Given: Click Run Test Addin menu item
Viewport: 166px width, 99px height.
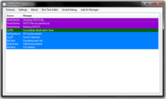Looking at the screenshot, I should point(50,10).
